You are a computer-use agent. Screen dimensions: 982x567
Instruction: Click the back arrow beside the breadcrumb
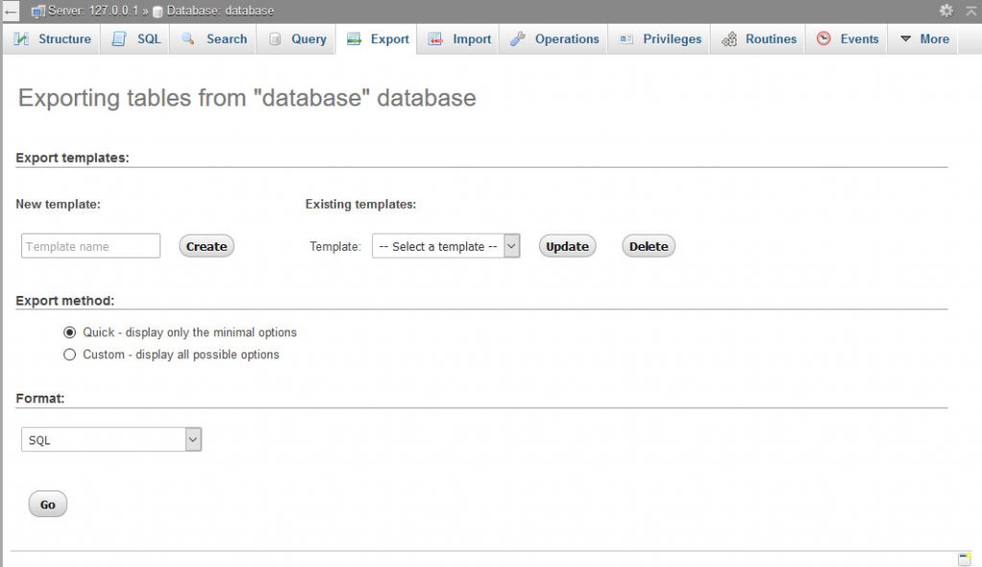pos(10,11)
